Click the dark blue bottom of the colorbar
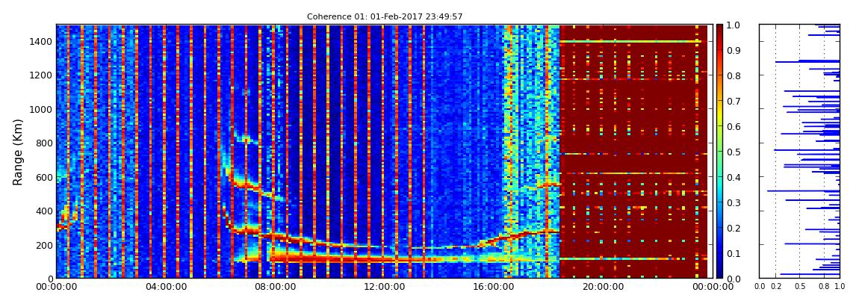 point(719,271)
